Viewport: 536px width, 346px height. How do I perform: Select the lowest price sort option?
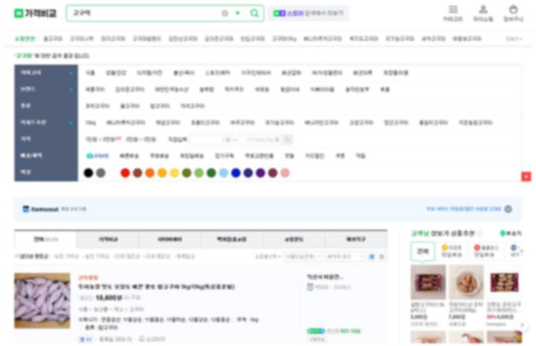(x=65, y=256)
